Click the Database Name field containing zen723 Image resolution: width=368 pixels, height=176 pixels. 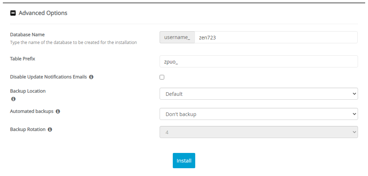click(276, 37)
